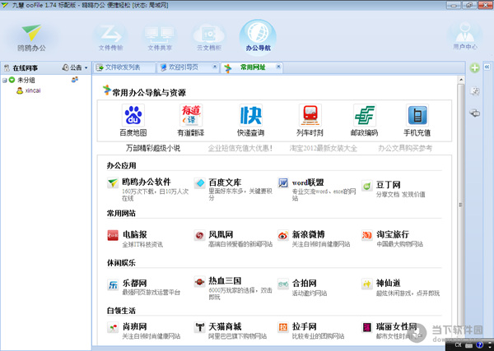Click the page scrollbar up arrow

[461, 80]
